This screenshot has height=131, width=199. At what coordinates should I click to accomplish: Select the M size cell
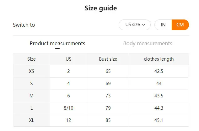click(32, 96)
